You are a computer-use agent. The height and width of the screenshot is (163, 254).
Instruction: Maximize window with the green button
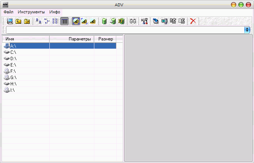241,5
